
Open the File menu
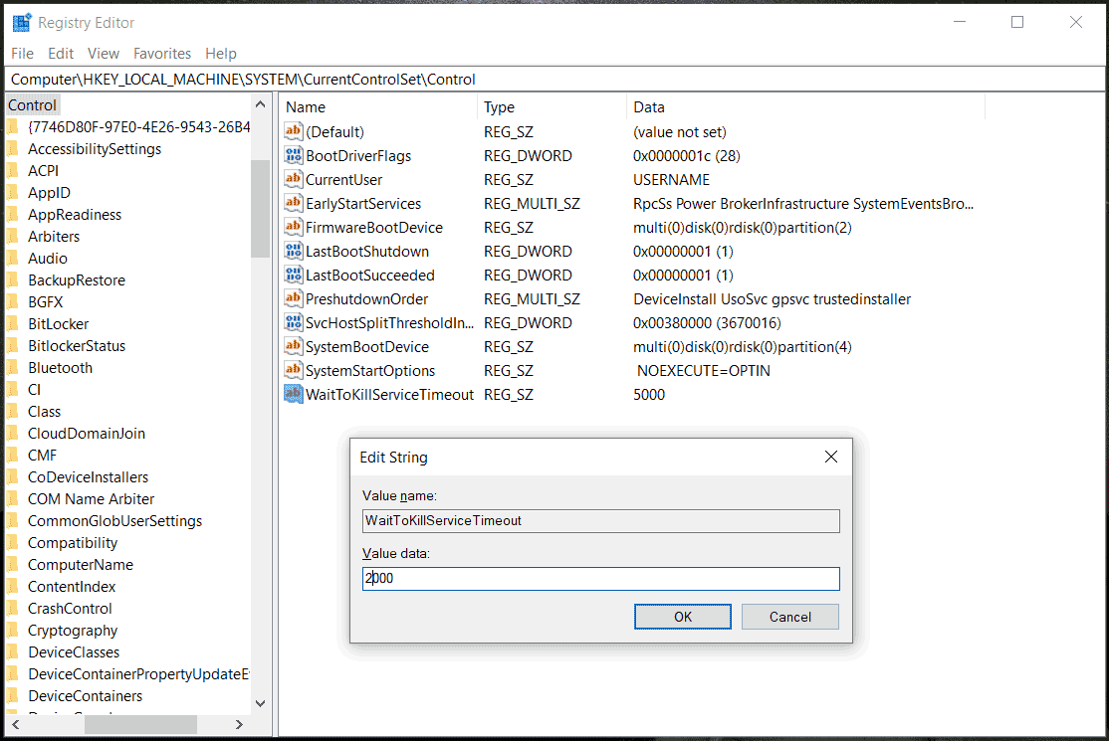pyautogui.click(x=22, y=54)
